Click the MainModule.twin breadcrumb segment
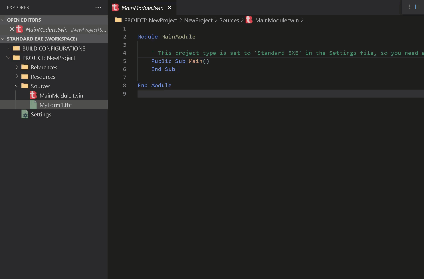Viewport: 424px width, 279px height. (x=277, y=20)
